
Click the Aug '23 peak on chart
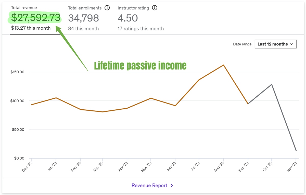pyautogui.click(x=224, y=65)
